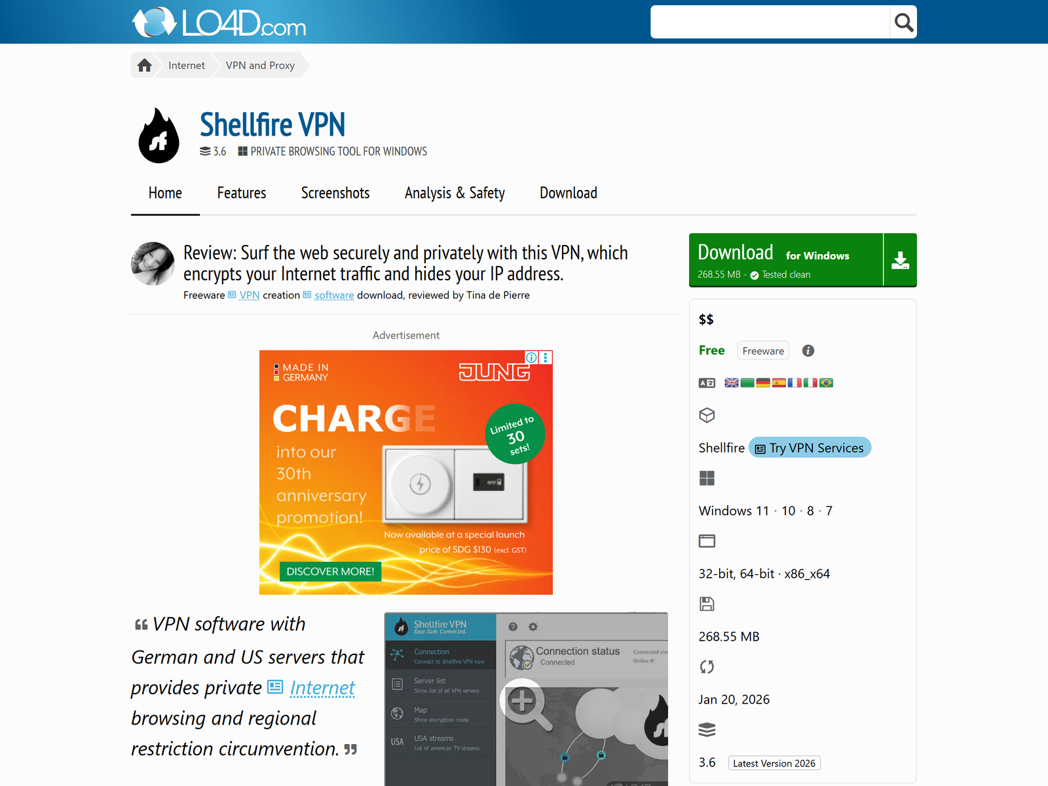Viewport: 1048px width, 786px height.
Task: Click the architecture window icon
Action: pos(707,541)
